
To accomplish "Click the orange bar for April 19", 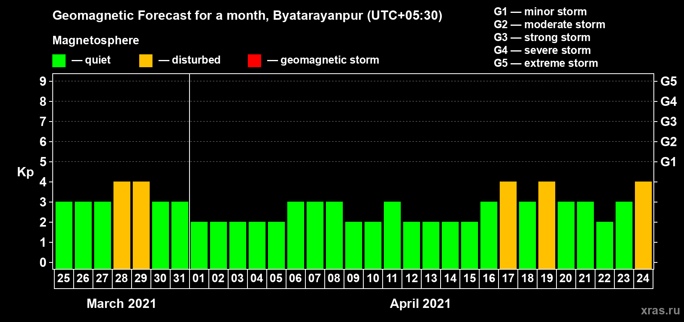I will tap(547, 225).
